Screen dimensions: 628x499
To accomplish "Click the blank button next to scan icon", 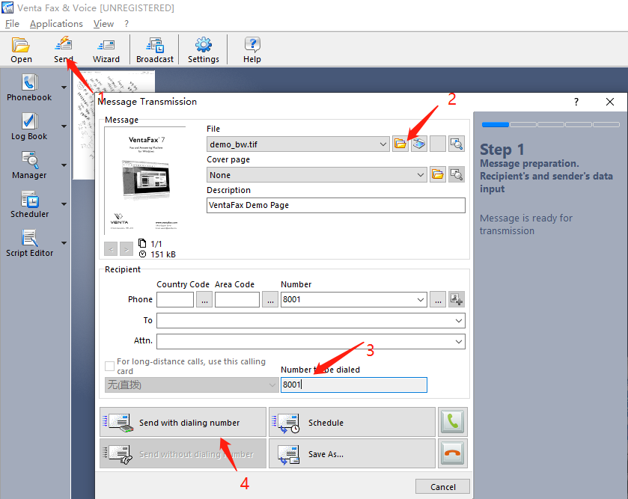I will [438, 144].
